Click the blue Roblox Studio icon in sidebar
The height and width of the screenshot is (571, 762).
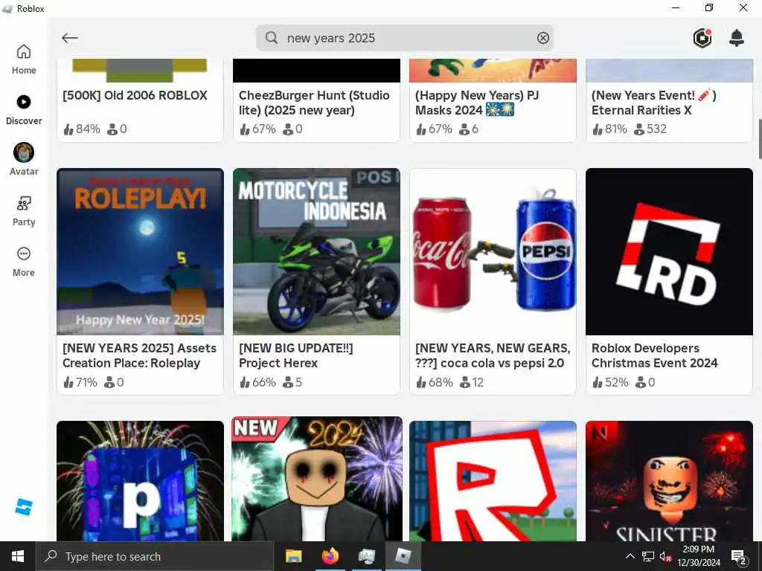point(23,507)
